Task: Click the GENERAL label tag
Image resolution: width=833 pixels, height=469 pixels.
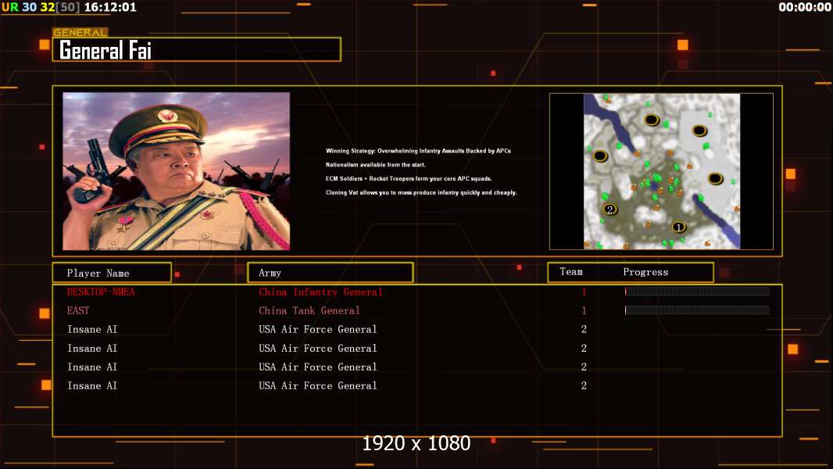Action: click(x=80, y=32)
